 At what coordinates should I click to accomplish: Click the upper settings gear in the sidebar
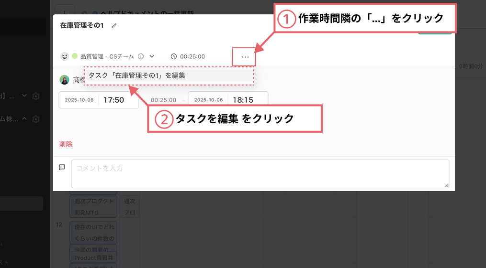[x=36, y=96]
